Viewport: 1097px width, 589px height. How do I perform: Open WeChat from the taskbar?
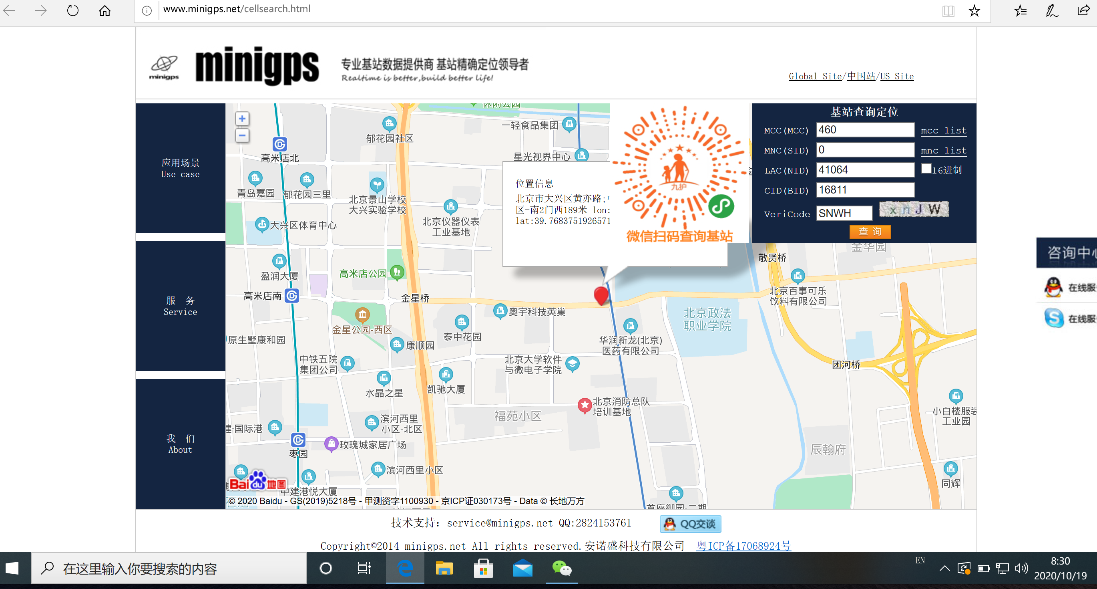coord(562,569)
